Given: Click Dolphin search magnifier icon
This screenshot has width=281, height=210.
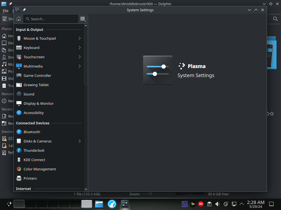Looking at the screenshot, I should point(276,19).
